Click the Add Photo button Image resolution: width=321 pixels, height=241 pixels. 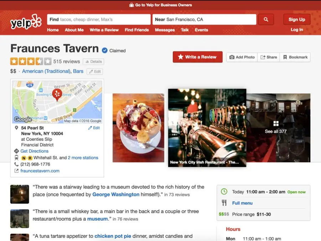[242, 57]
